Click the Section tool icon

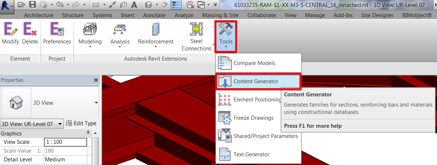pyautogui.click(x=165, y=4)
